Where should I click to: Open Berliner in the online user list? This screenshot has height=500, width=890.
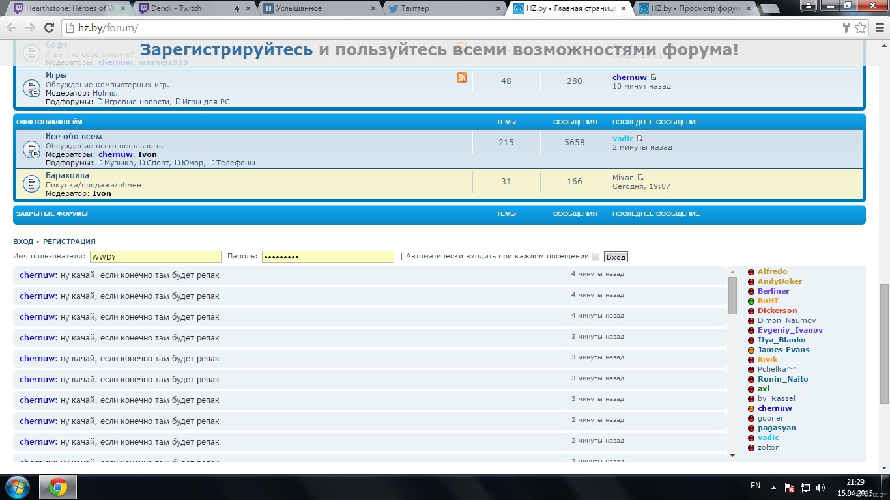click(773, 291)
